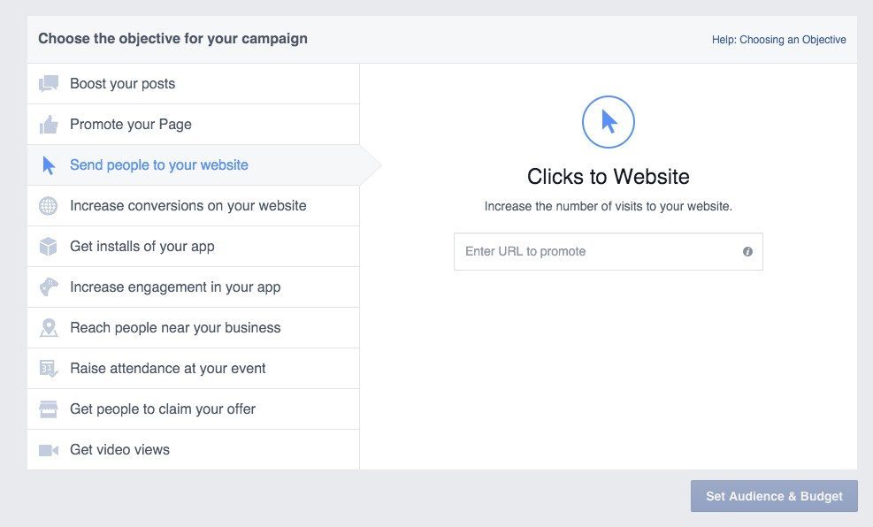This screenshot has height=527, width=873.
Task: Click the cursor arrow icon in the objectives list
Action: 49,165
